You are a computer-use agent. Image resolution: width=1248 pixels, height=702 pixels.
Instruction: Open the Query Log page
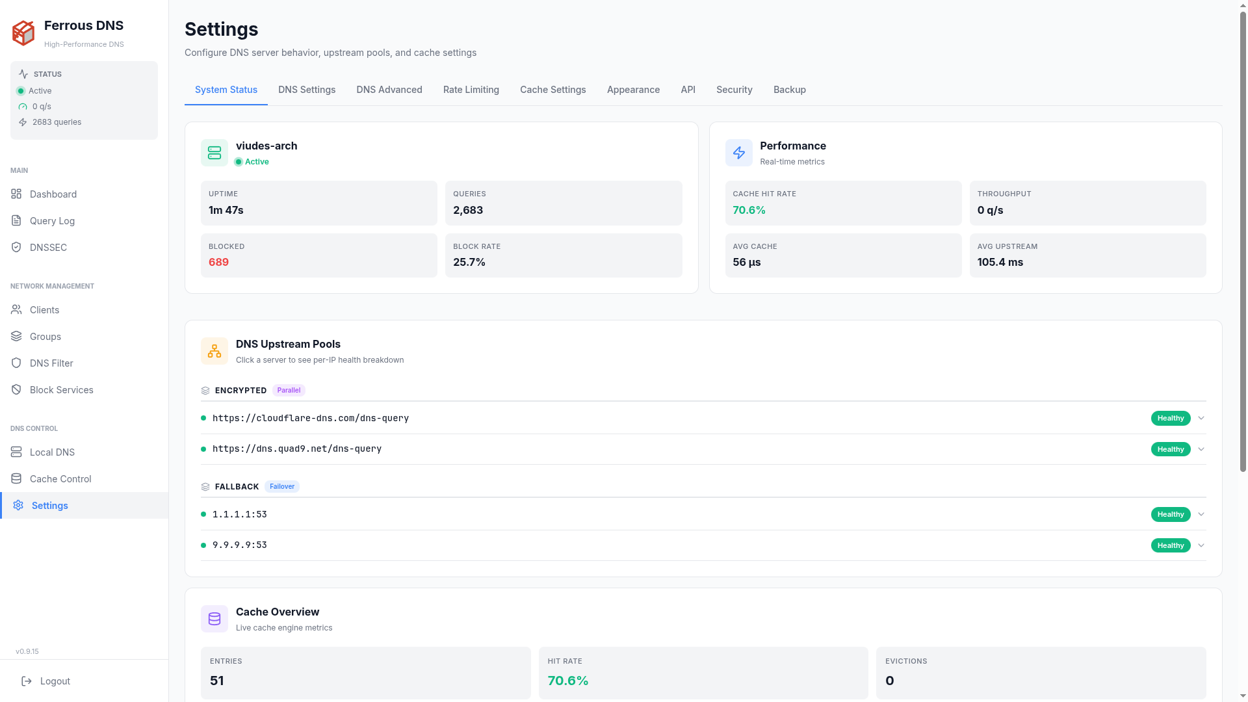pos(84,220)
